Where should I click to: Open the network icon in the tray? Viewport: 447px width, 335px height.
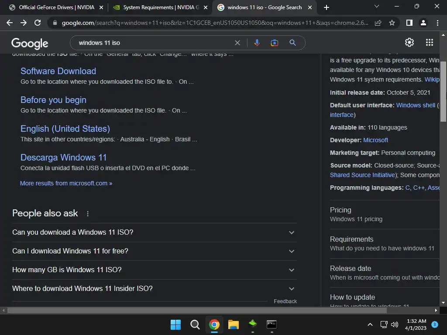[x=384, y=325]
